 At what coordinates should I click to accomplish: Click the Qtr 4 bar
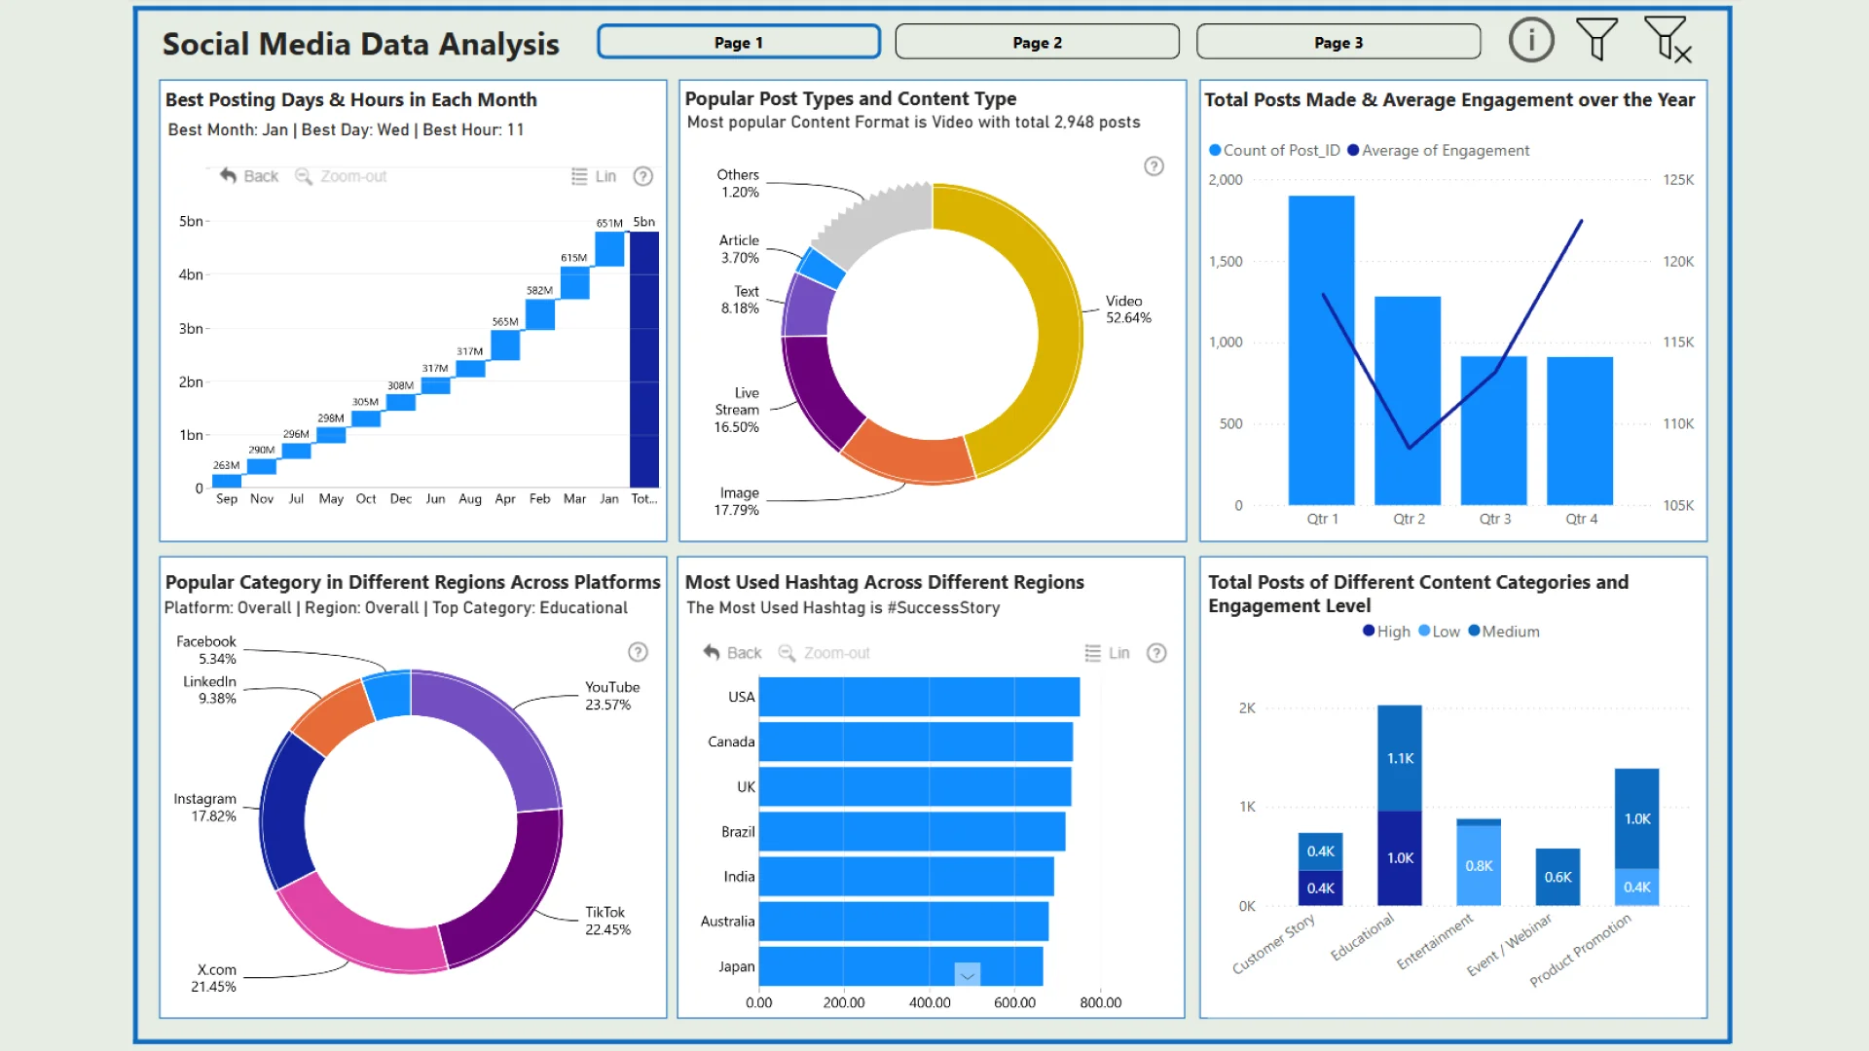[x=1580, y=431]
